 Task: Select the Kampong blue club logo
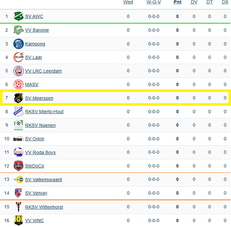[19, 44]
